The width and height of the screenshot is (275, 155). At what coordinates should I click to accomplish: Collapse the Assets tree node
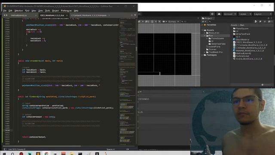pyautogui.click(x=202, y=30)
